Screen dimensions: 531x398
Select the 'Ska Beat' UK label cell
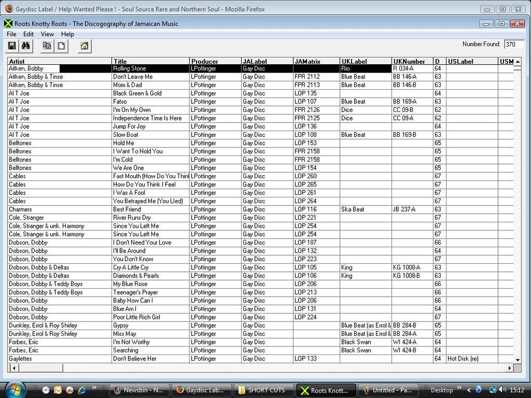click(366, 210)
